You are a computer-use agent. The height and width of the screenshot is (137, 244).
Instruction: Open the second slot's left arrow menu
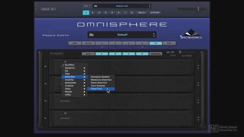click(x=45, y=84)
